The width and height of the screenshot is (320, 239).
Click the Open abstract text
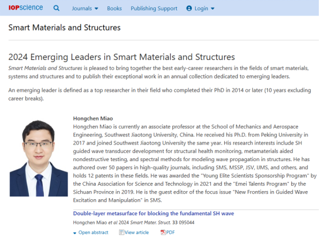click(x=93, y=232)
